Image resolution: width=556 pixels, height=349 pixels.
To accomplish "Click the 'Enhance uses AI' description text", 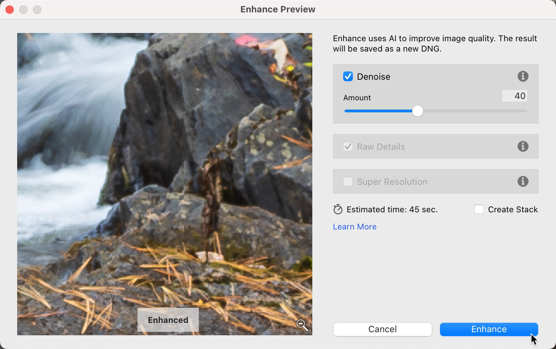I will pyautogui.click(x=435, y=44).
